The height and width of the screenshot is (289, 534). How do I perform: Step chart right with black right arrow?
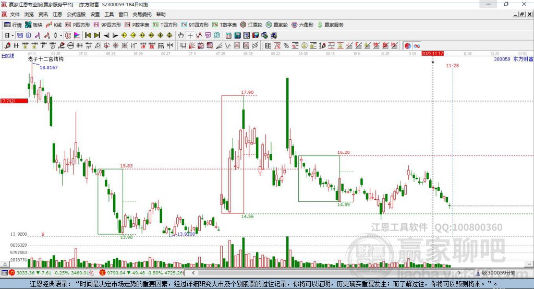point(115,35)
